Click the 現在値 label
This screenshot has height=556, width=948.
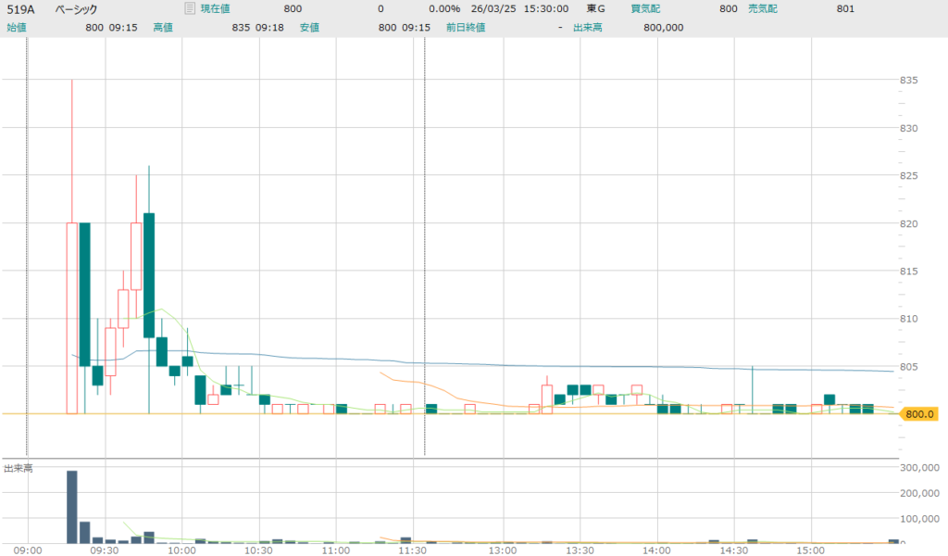pos(215,8)
